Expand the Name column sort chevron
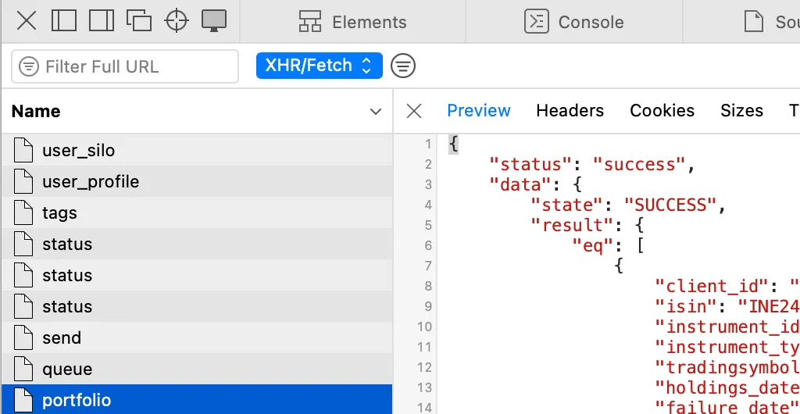 (376, 112)
